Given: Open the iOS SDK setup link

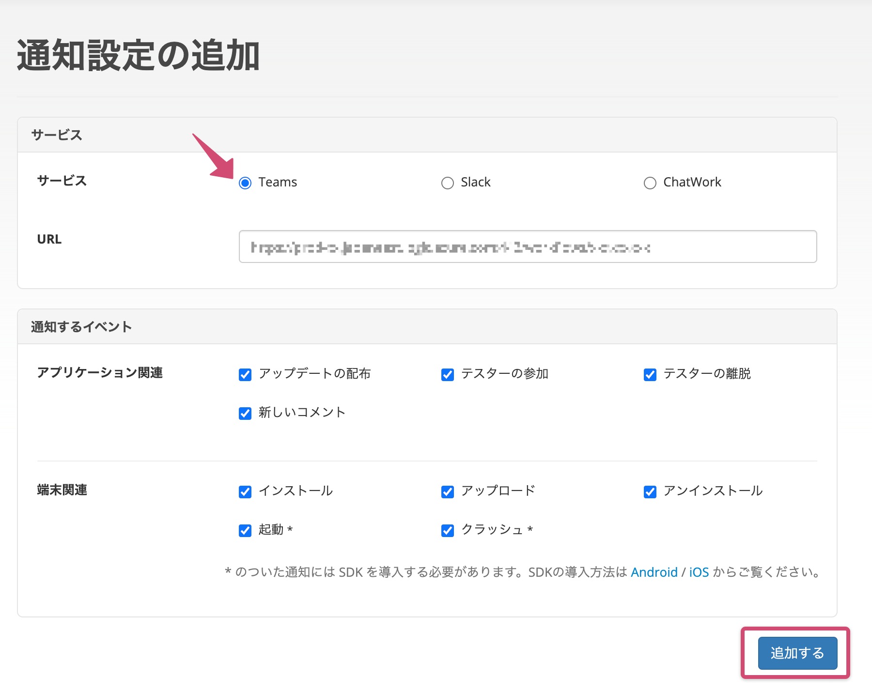Looking at the screenshot, I should click(698, 572).
